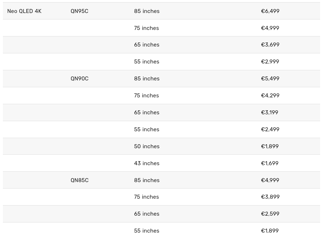This screenshot has height=238, width=323.
Task: Click the €3,199 price
Action: pyautogui.click(x=269, y=113)
